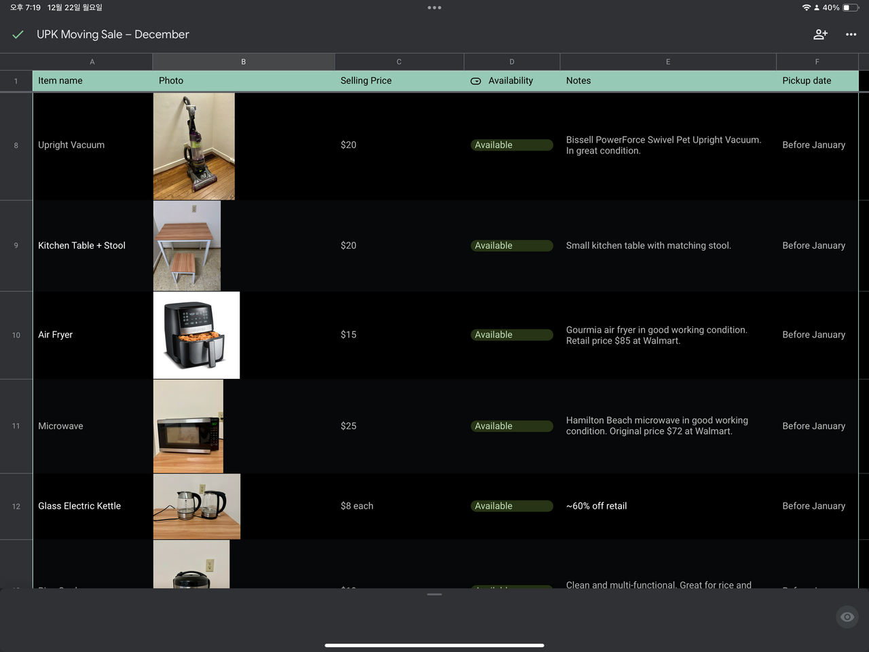Open Availability dropdown for Upright Vacuum

(511, 145)
